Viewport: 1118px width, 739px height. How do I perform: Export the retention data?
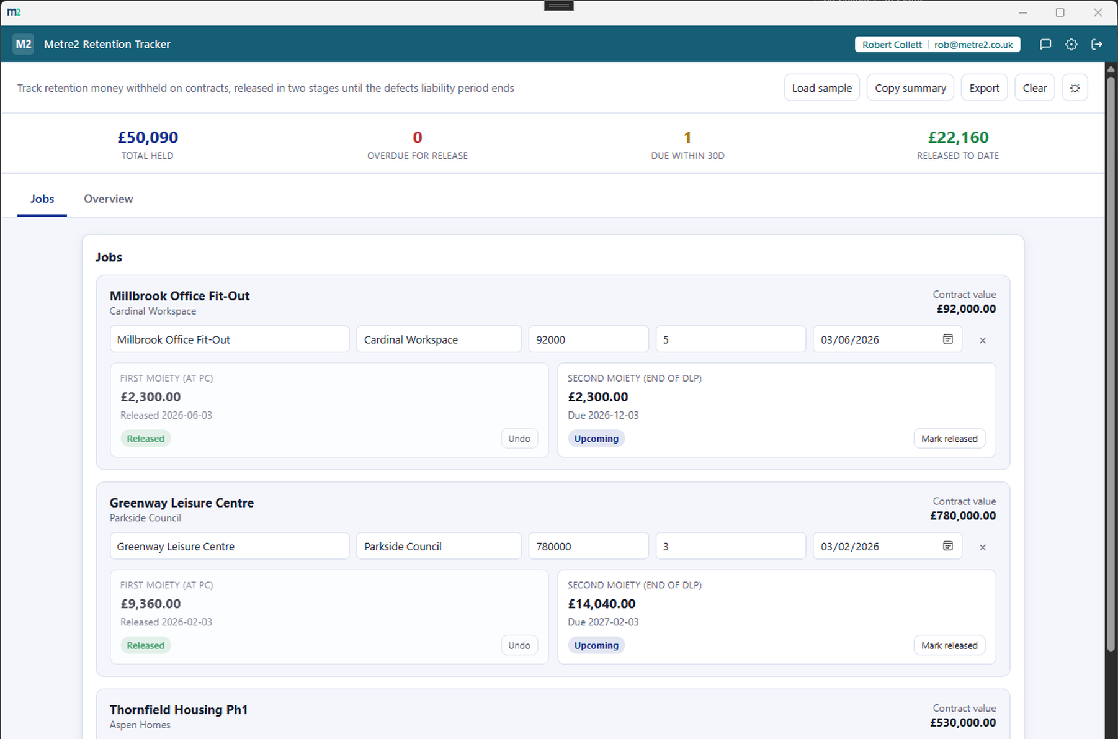984,88
